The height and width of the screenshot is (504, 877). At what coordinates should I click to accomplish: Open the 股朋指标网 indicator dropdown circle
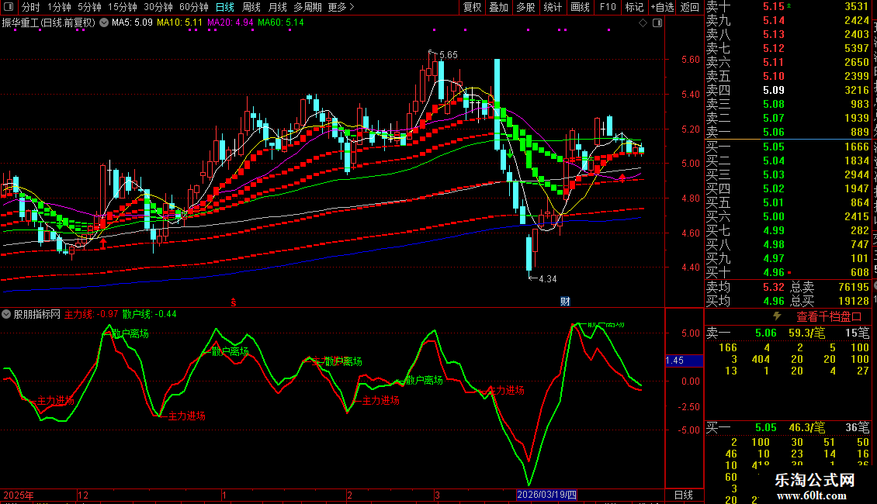(6, 315)
